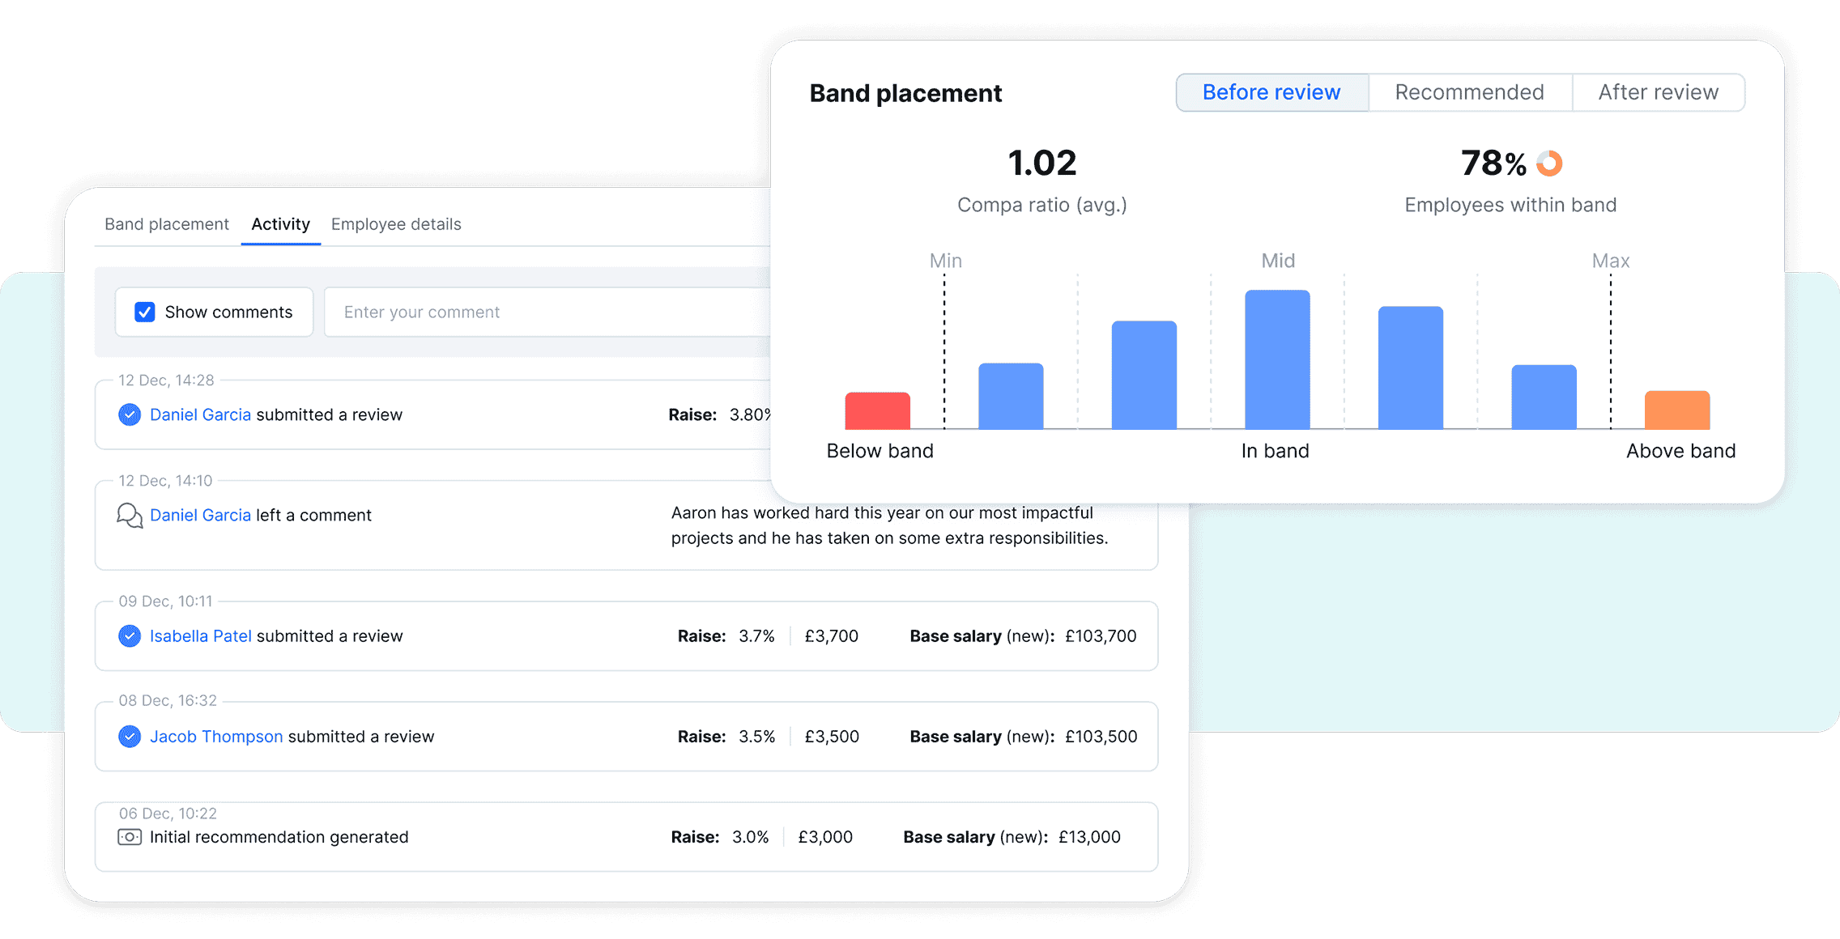Open the Employee details tab

tap(396, 224)
